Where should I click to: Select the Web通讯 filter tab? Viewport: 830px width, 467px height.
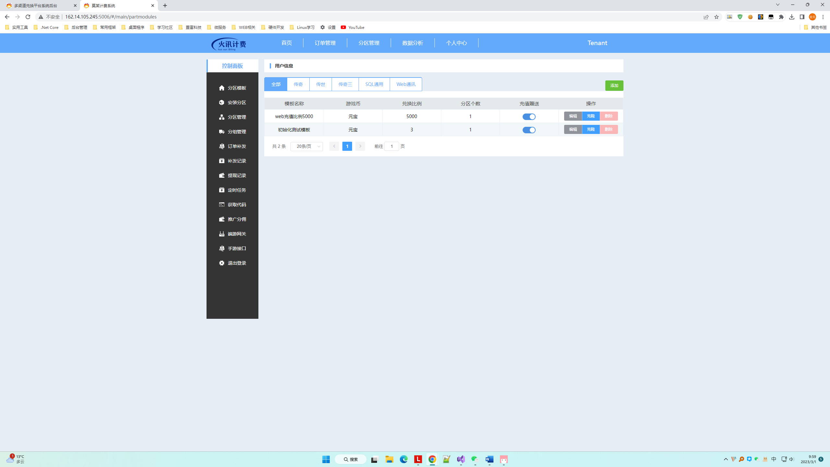click(x=406, y=84)
